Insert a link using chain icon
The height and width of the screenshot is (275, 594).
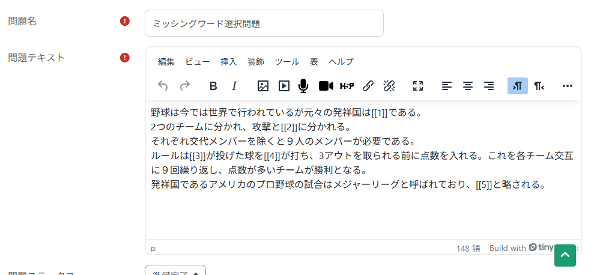point(368,86)
